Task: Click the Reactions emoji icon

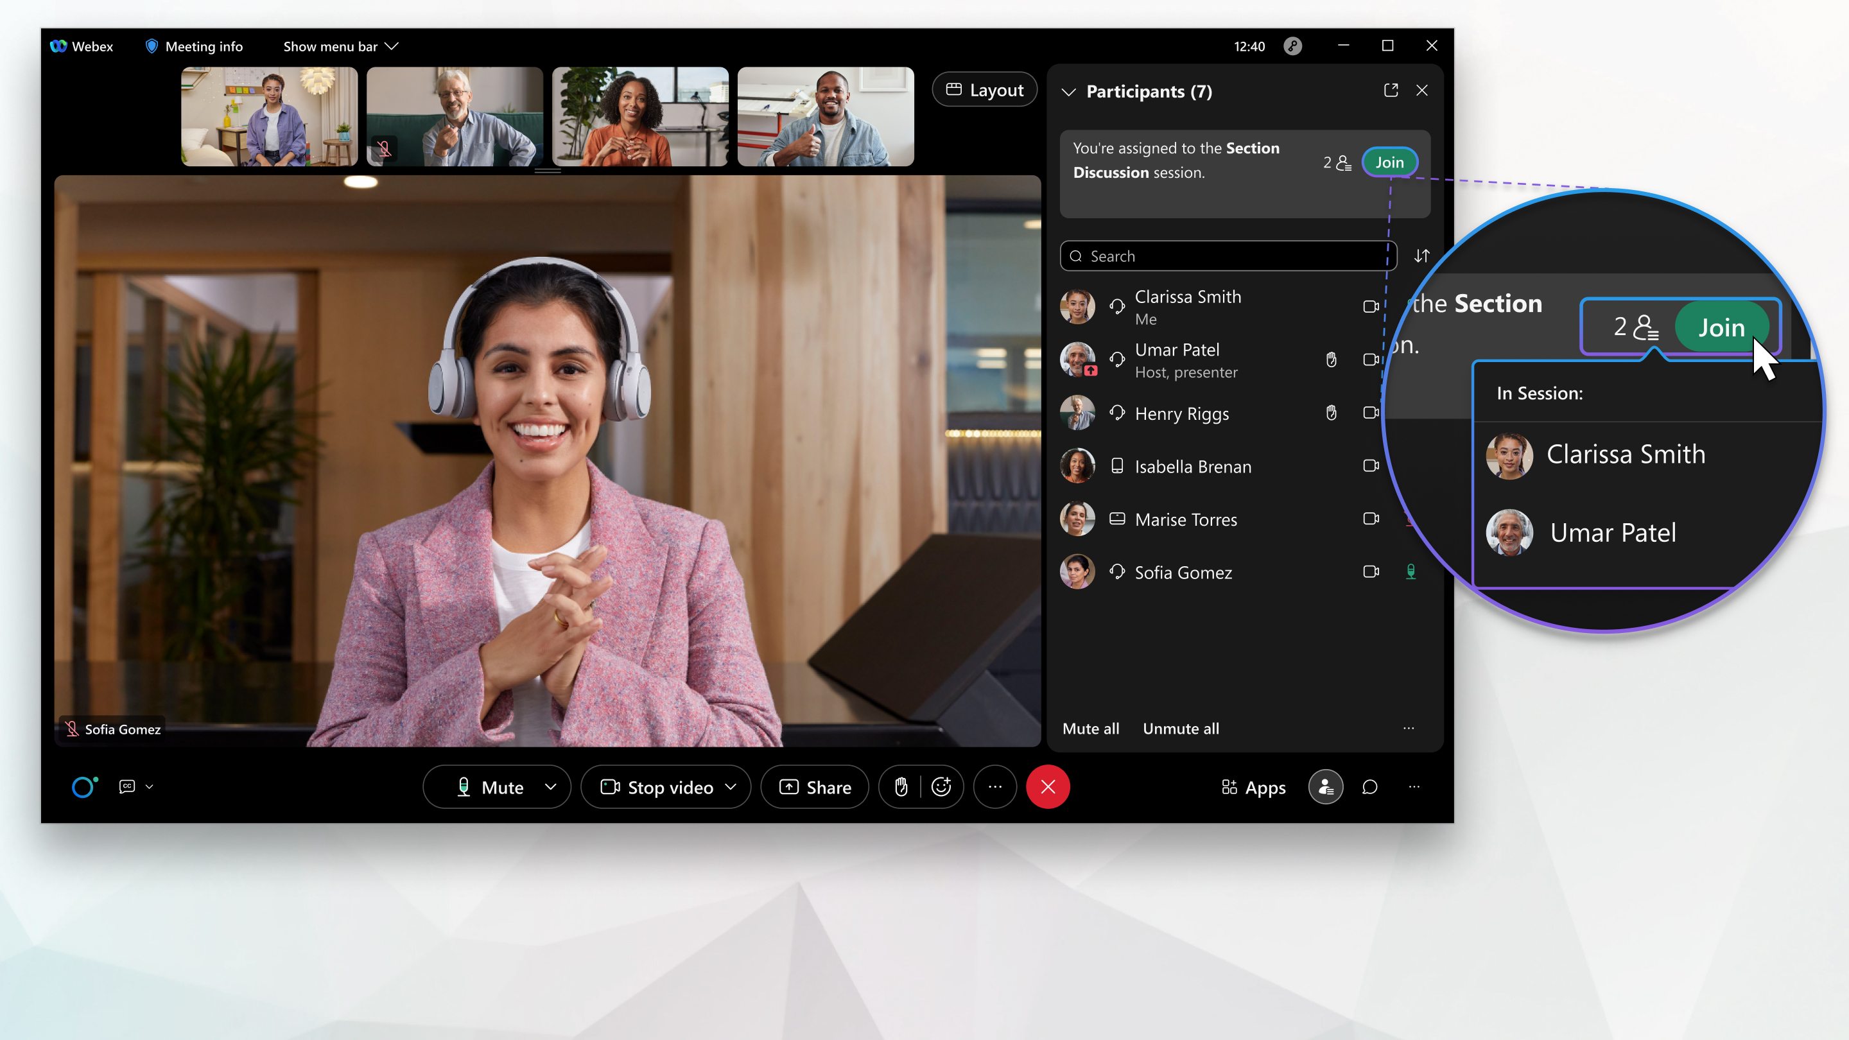Action: [x=942, y=786]
